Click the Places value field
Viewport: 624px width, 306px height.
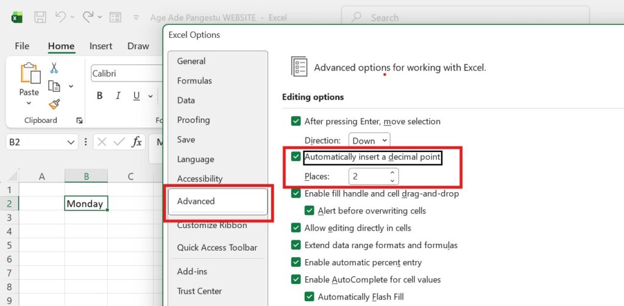pyautogui.click(x=367, y=176)
